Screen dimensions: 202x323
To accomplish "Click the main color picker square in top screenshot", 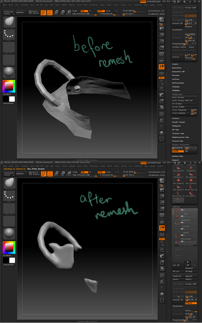I will (9, 87).
